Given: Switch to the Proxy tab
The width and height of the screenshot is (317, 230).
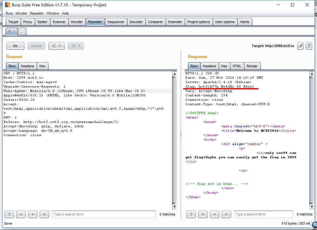Looking at the screenshot, I should [x=28, y=22].
